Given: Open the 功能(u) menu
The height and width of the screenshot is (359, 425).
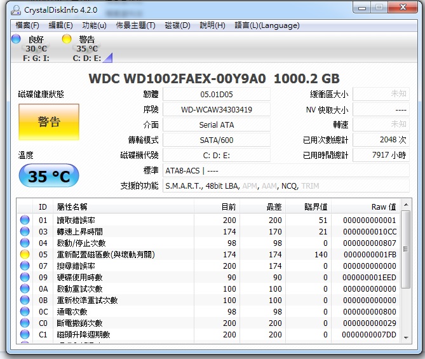Looking at the screenshot, I should point(94,25).
